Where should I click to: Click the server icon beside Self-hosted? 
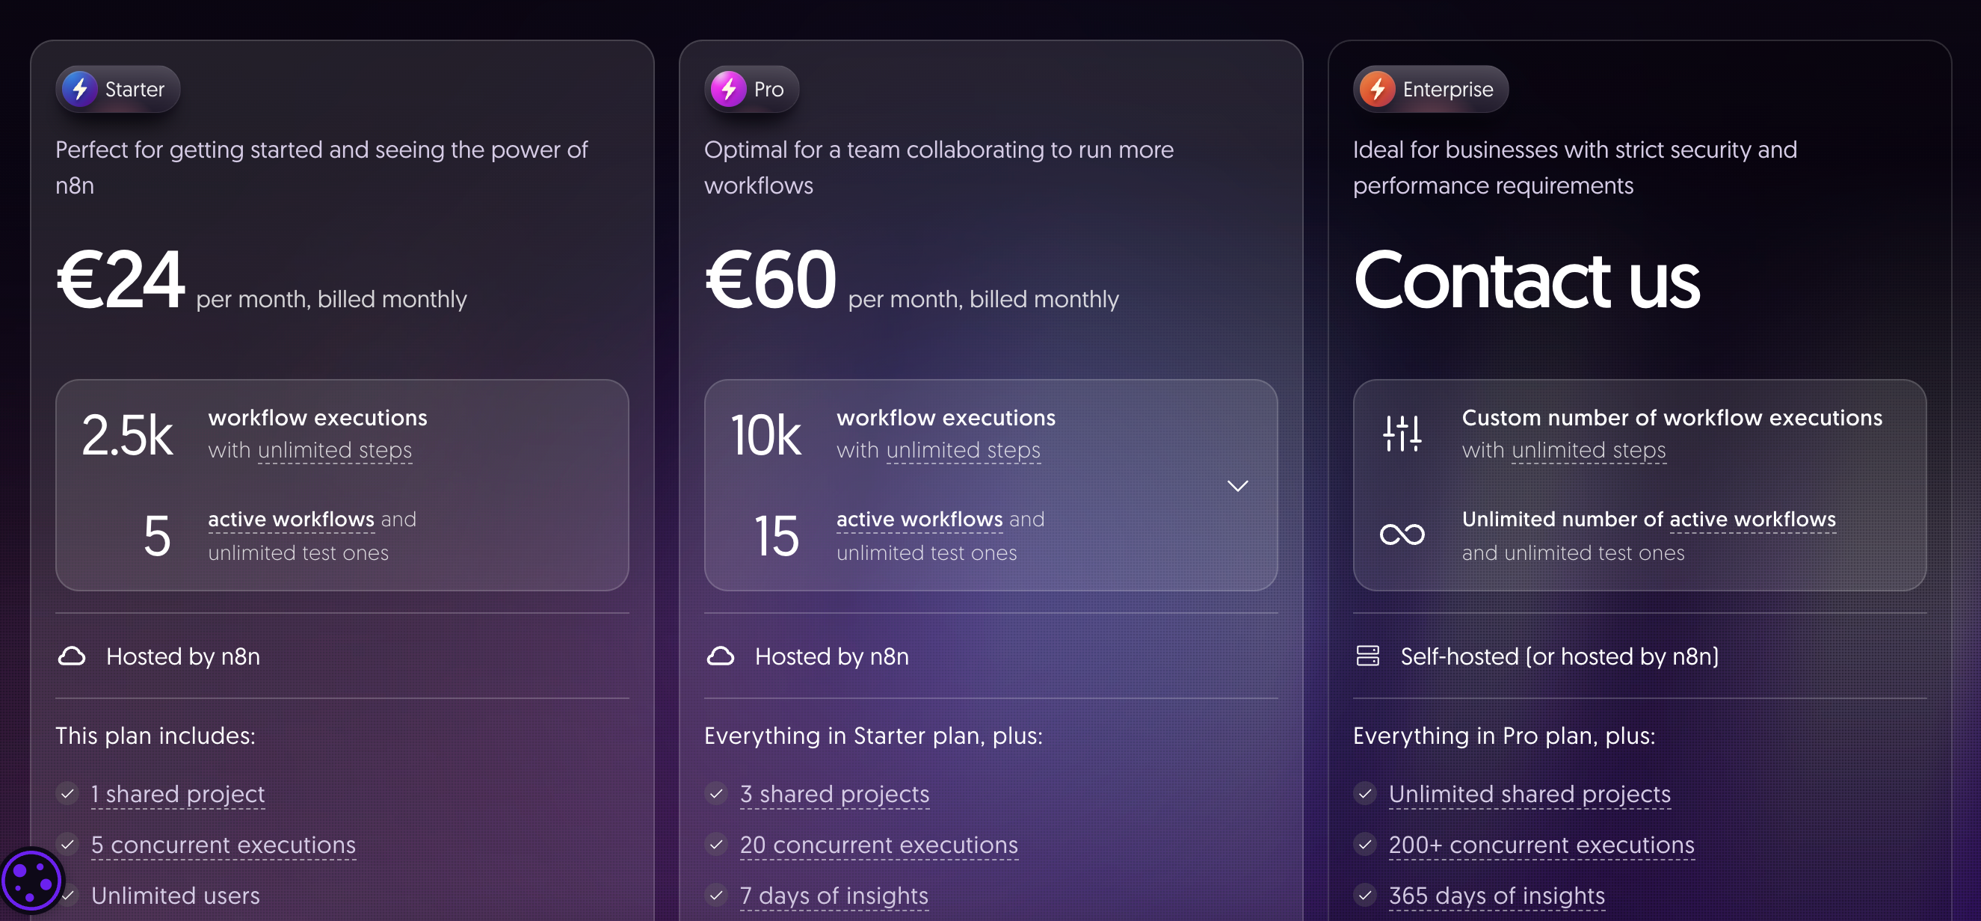(x=1367, y=656)
